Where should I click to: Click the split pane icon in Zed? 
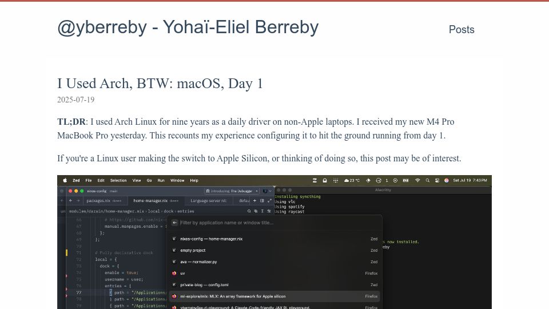coord(262,201)
